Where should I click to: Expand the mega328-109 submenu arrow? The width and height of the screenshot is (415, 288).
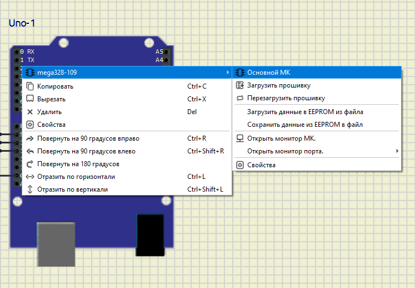[x=228, y=73]
